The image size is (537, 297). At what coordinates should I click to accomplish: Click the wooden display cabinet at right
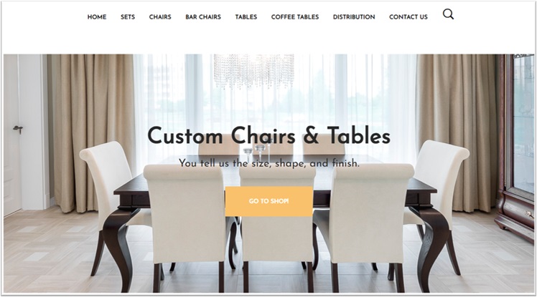pos(515,147)
